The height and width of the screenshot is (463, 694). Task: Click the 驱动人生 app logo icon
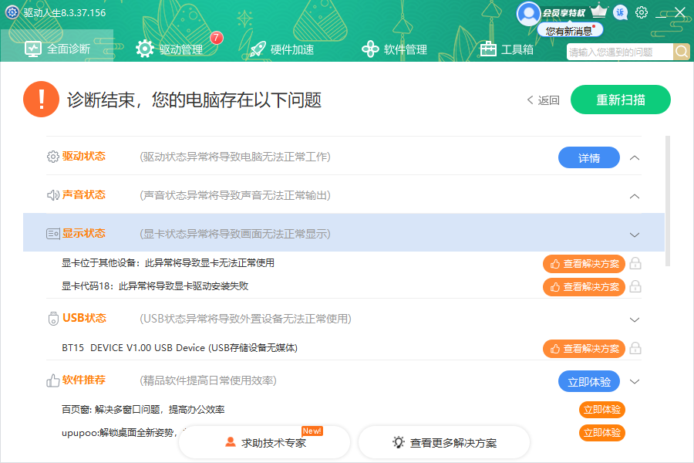12,12
